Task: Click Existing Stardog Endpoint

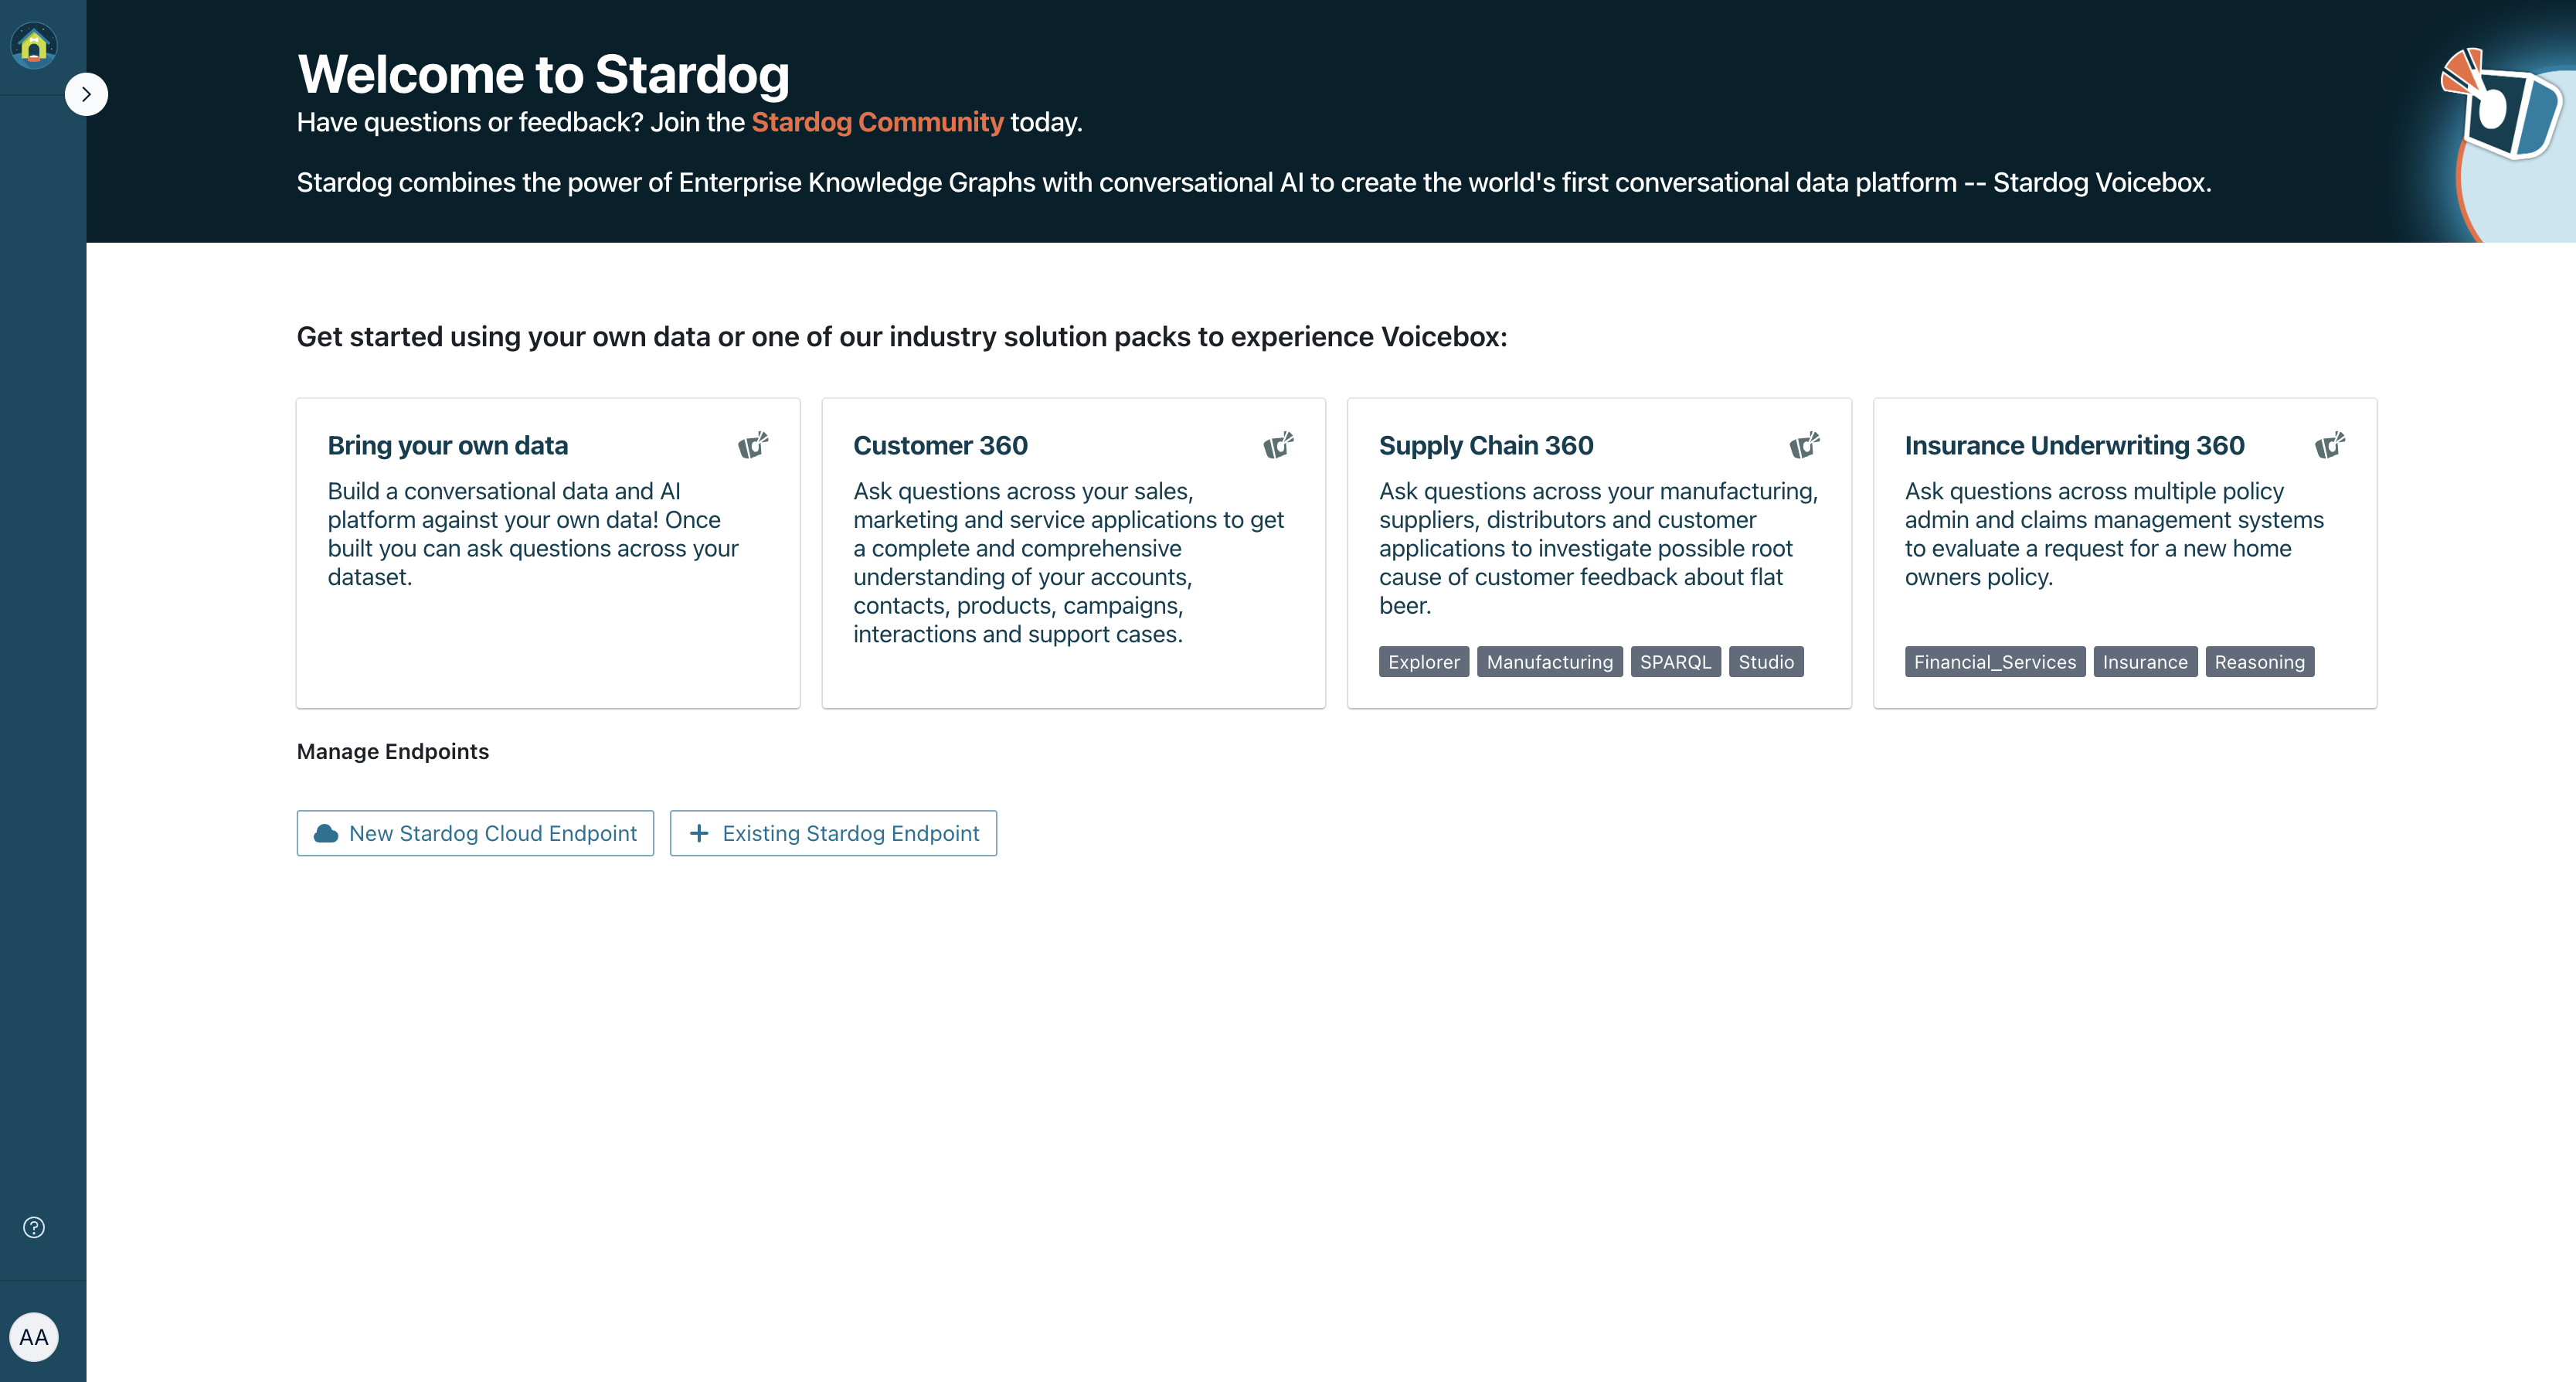Action: tap(833, 832)
